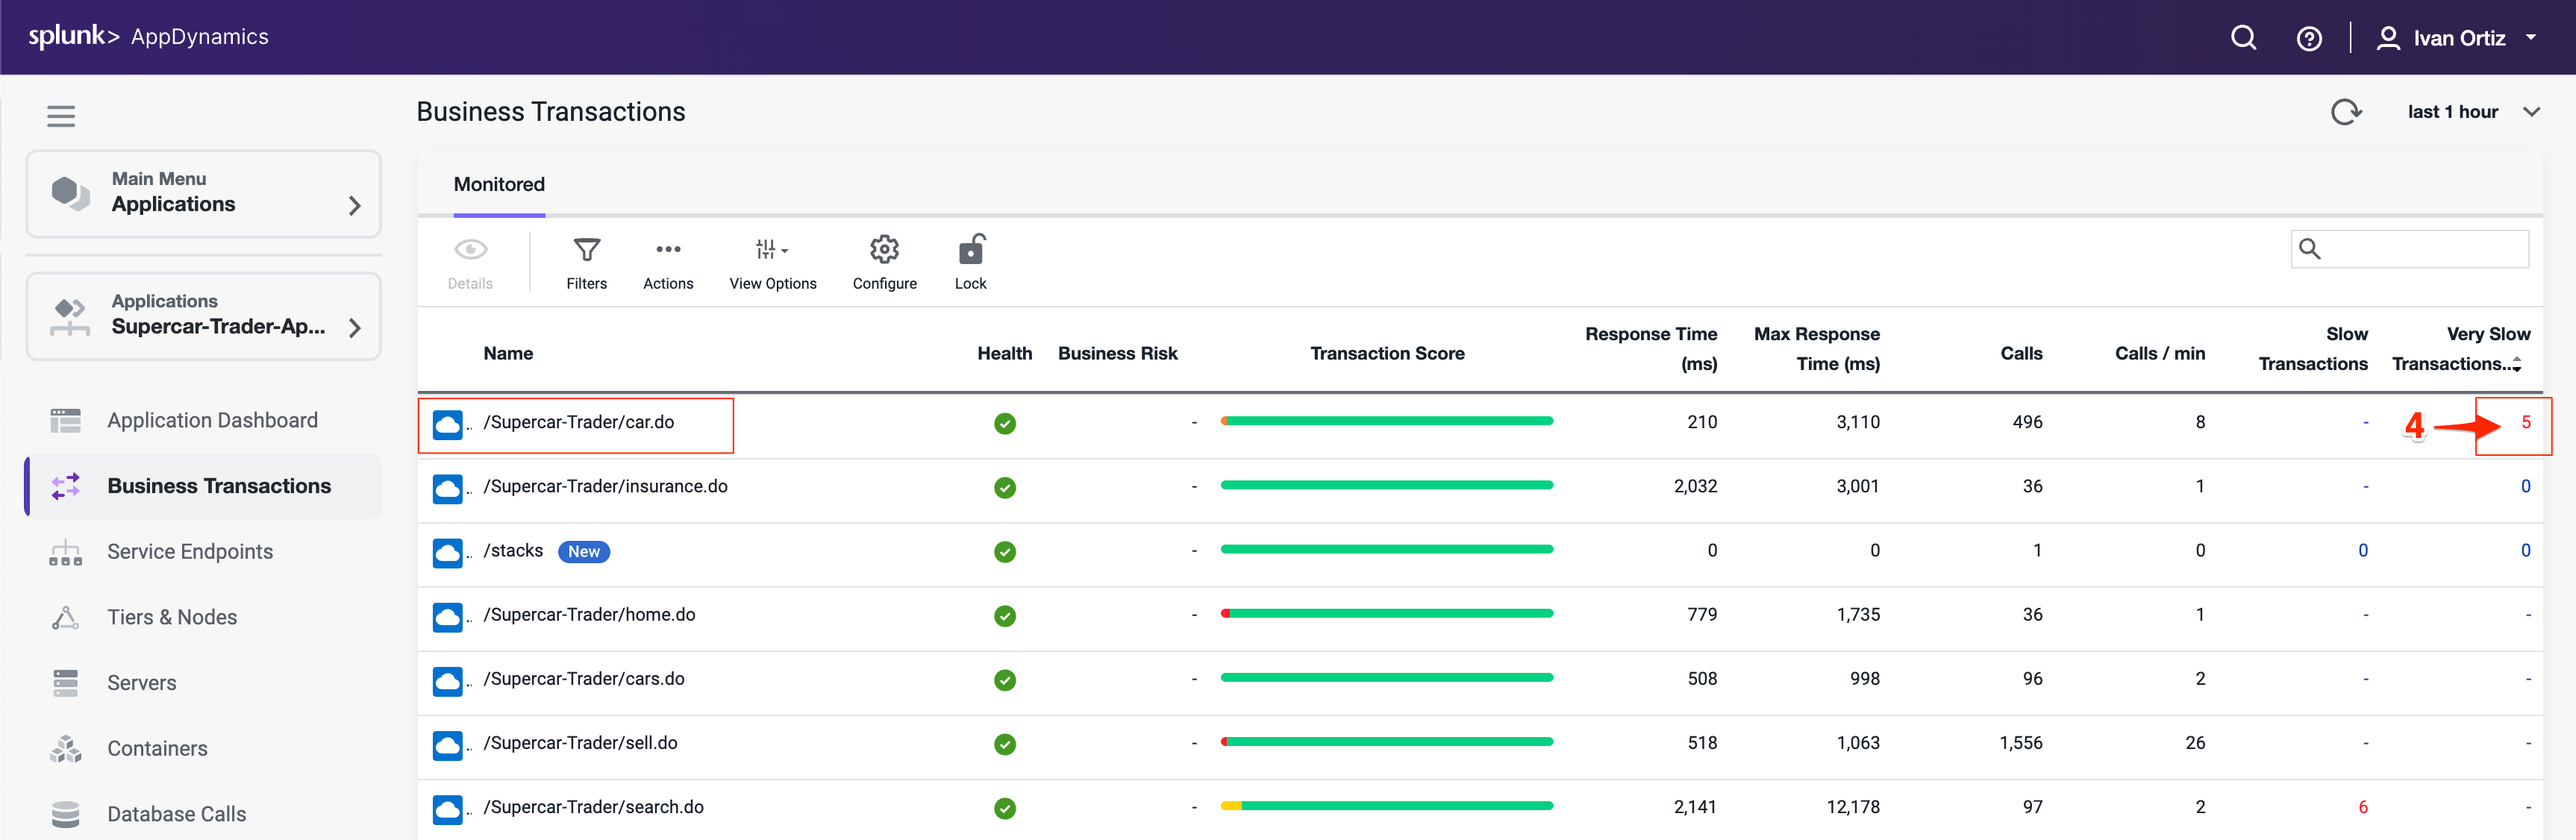Open Service Endpoints in sidebar
This screenshot has width=2576, height=840.
190,552
